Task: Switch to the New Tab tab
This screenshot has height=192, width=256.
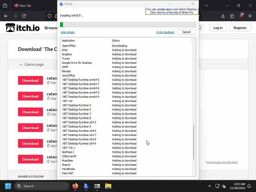Action: coord(25,5)
